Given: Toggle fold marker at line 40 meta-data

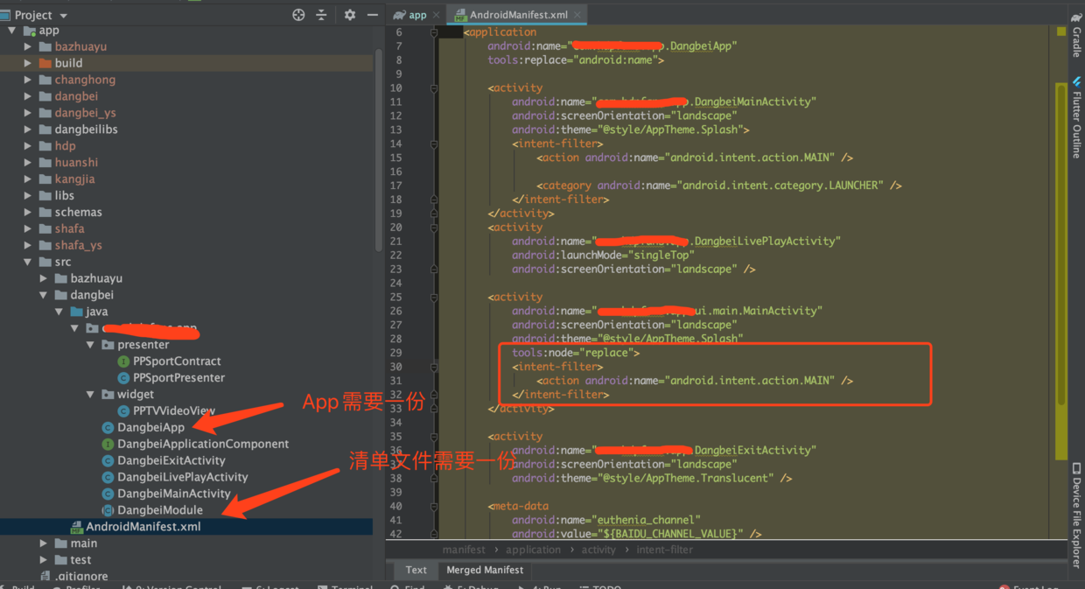Looking at the screenshot, I should (433, 507).
